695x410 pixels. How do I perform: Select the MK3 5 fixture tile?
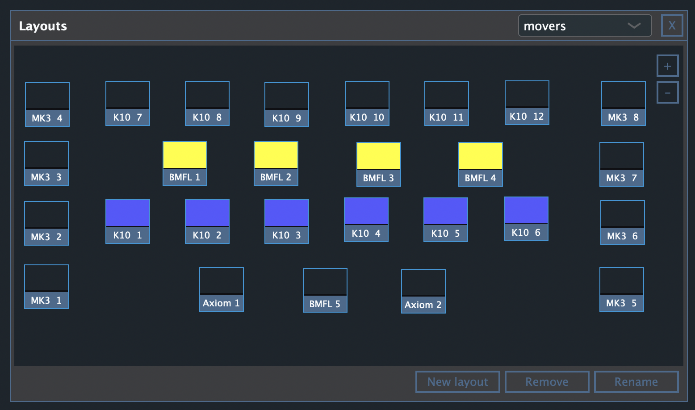click(622, 289)
